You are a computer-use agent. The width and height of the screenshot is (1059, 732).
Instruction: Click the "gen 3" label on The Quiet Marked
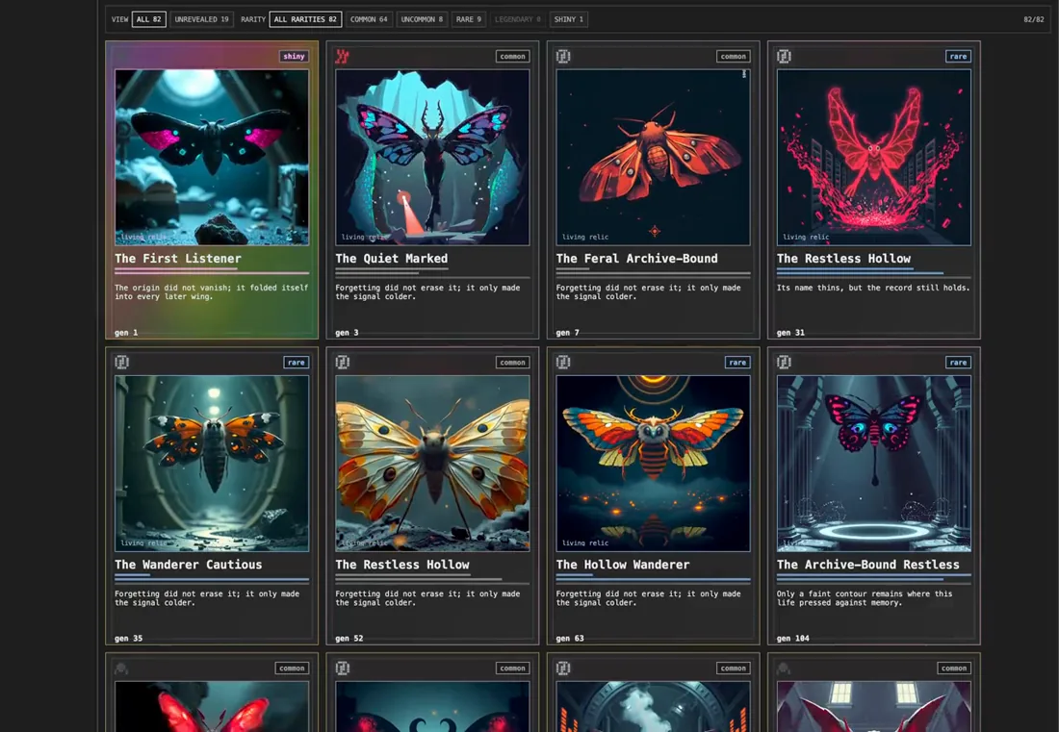click(x=348, y=333)
